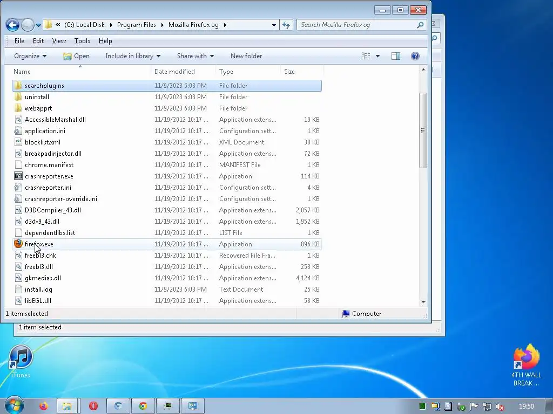Expand the Organize dropdown
553x414 pixels.
click(x=30, y=56)
